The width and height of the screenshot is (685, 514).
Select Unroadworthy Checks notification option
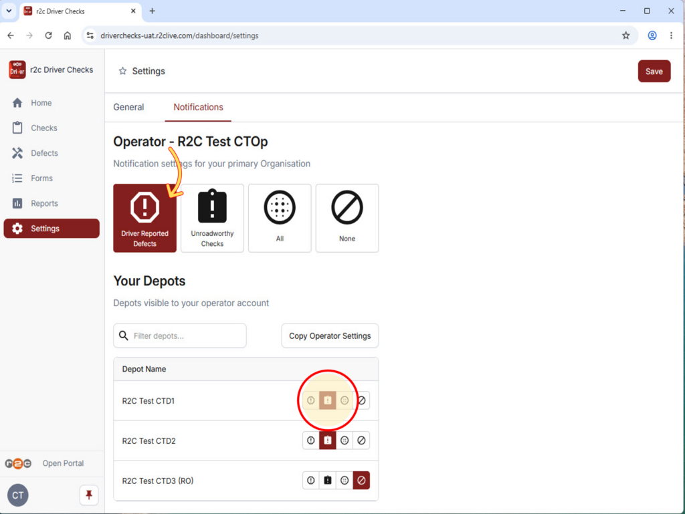click(212, 218)
